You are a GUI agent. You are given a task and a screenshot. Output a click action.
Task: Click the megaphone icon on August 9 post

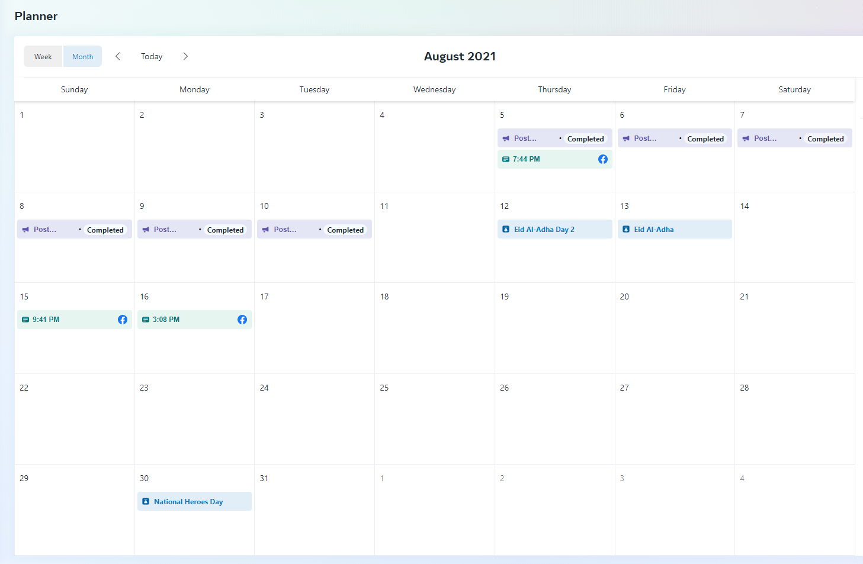(x=146, y=230)
